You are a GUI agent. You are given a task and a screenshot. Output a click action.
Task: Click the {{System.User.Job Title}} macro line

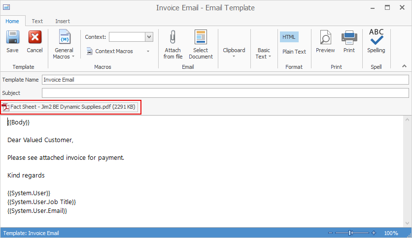tap(41, 202)
